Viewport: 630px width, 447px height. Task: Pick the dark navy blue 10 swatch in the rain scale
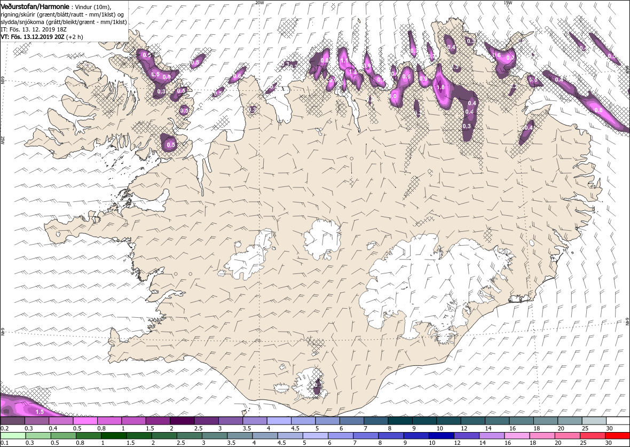[441, 436]
